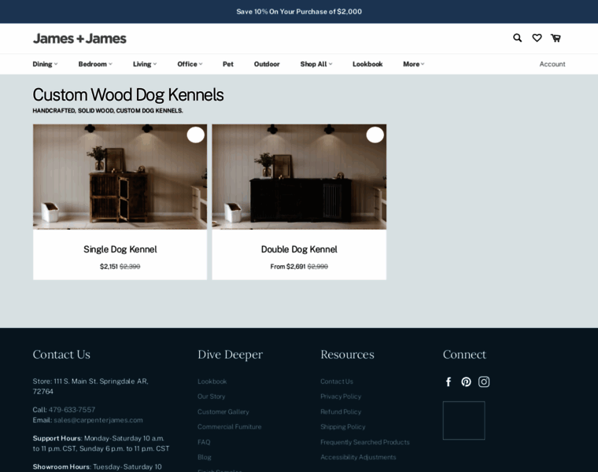598x472 pixels.
Task: Click the Save 10% promo banner
Action: coord(299,12)
